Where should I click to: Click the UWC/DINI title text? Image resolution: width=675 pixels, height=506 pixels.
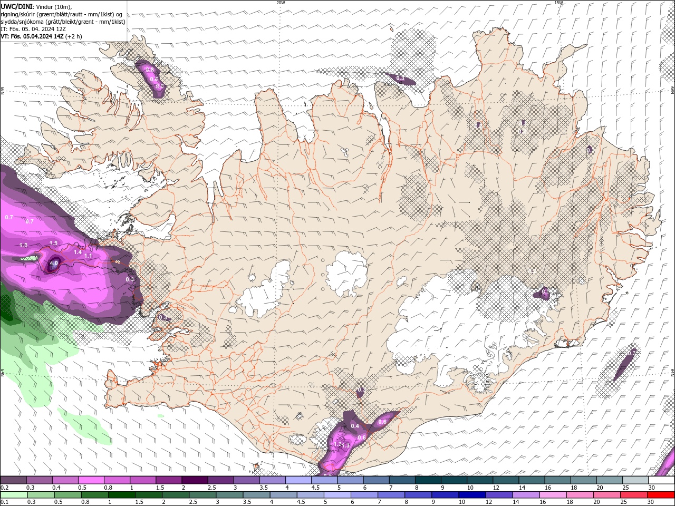(x=16, y=6)
